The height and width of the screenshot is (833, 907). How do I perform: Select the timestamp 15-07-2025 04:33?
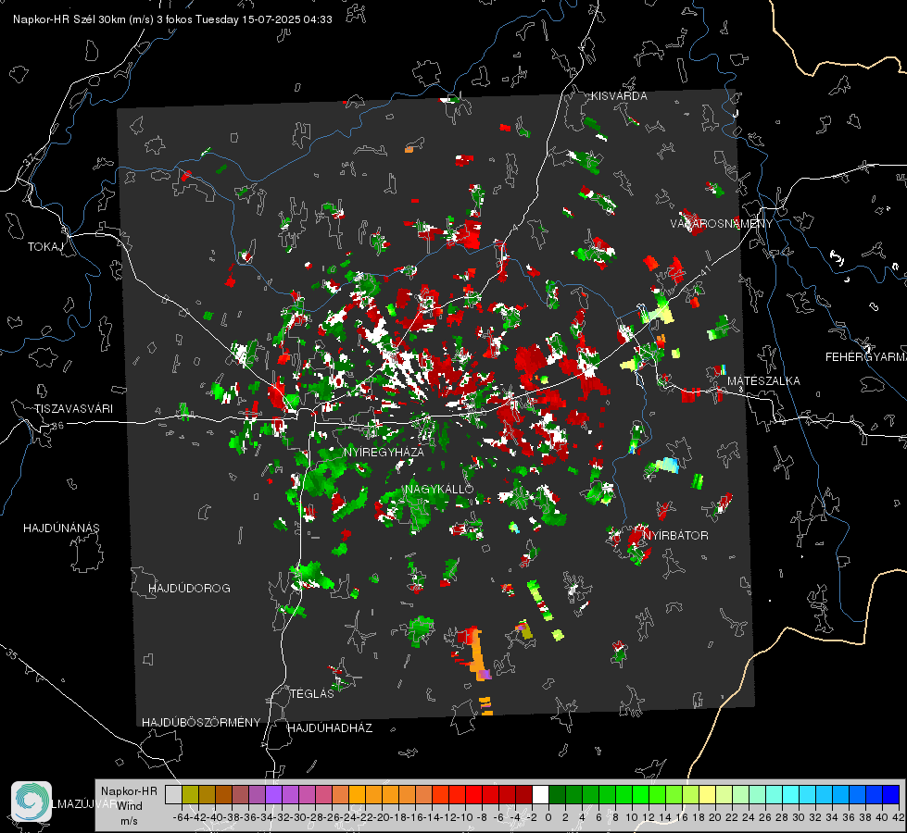(x=287, y=19)
